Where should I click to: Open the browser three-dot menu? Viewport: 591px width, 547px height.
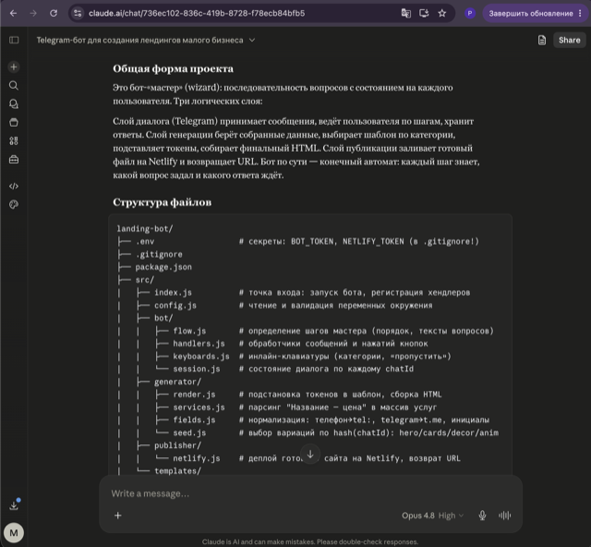coord(580,13)
